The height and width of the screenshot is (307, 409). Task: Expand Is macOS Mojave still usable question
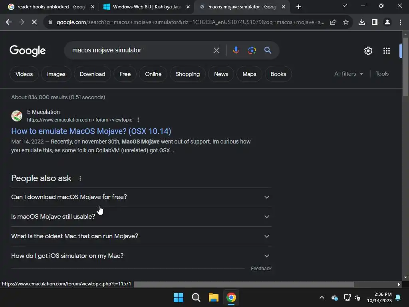141,217
